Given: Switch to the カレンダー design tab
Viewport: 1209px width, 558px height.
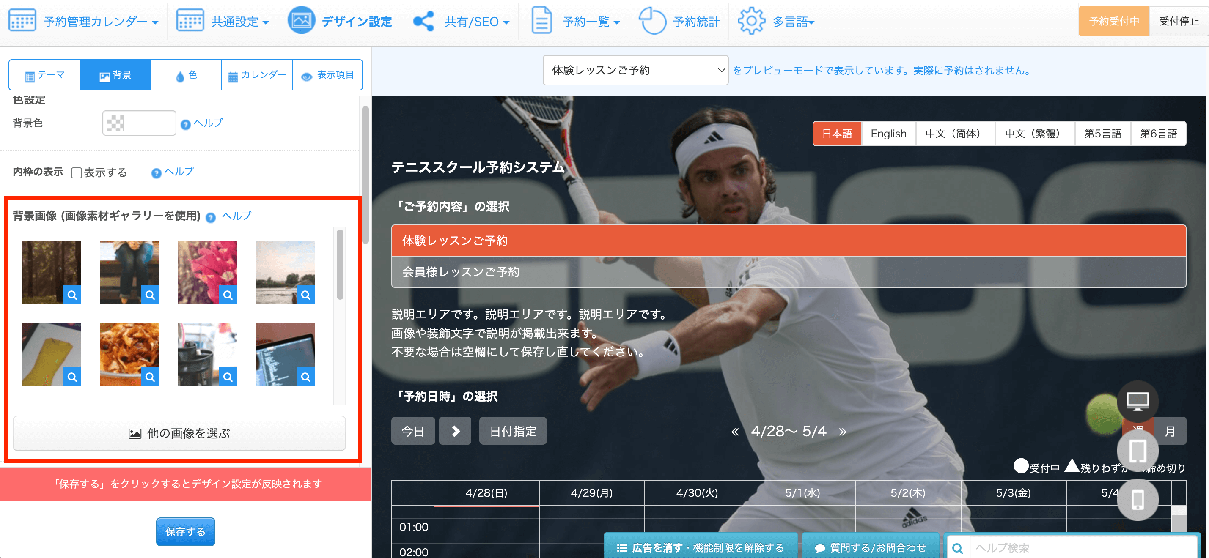Looking at the screenshot, I should pos(257,75).
